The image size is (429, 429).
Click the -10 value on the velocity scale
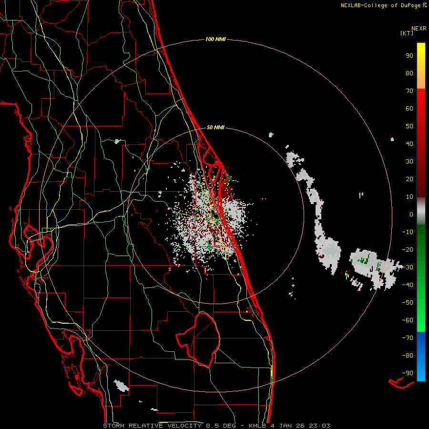(x=408, y=232)
